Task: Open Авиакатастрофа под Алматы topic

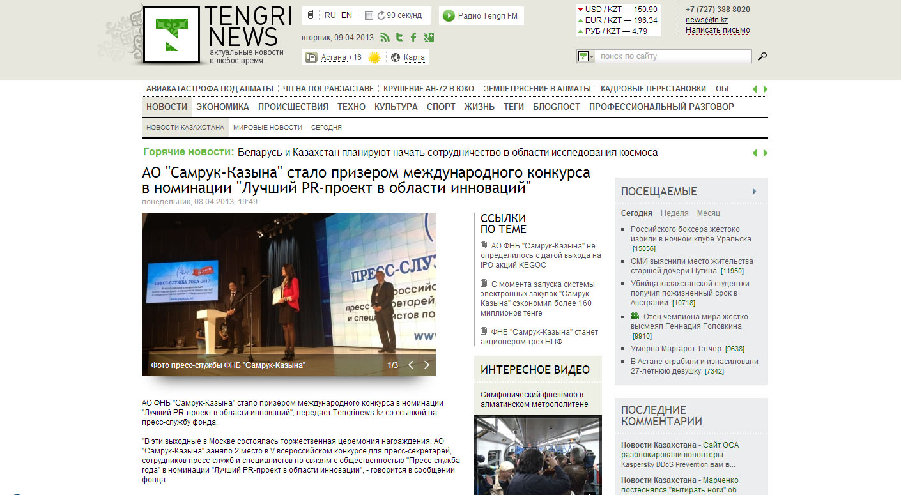Action: click(x=210, y=88)
